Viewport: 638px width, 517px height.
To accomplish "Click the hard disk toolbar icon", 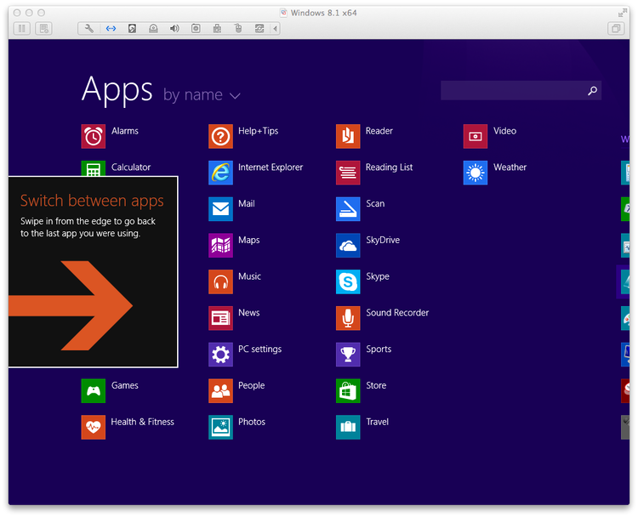I will [x=132, y=28].
